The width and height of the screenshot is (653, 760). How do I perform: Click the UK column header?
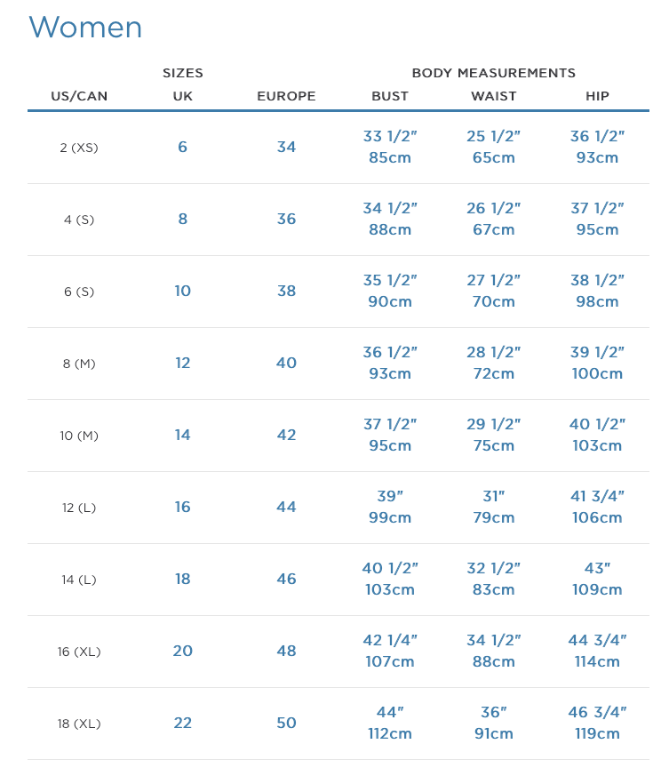pyautogui.click(x=183, y=96)
